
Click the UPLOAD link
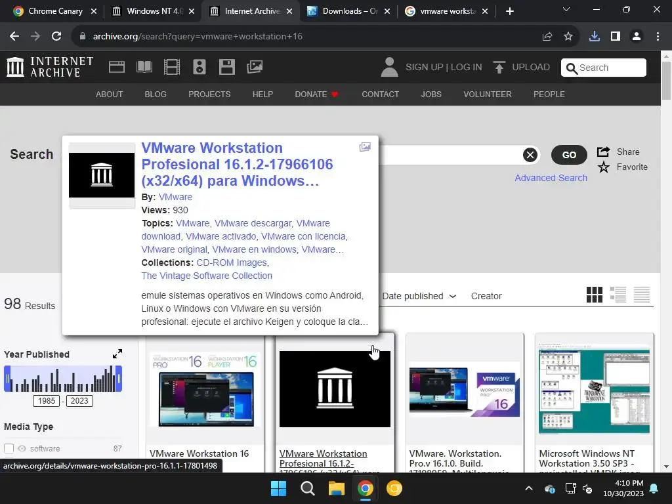coord(530,68)
